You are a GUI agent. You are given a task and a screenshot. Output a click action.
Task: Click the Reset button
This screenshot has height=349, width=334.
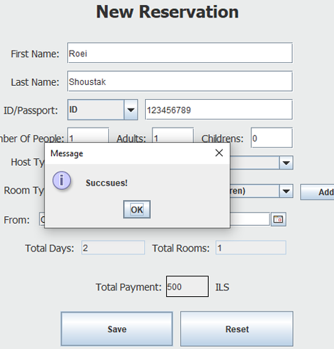[x=237, y=329]
